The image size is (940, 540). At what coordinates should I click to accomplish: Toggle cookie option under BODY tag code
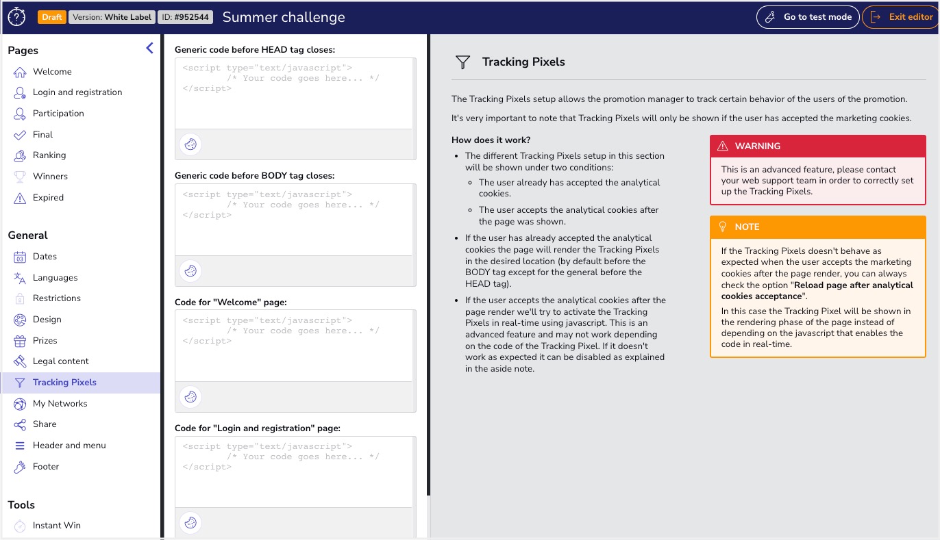pyautogui.click(x=190, y=270)
